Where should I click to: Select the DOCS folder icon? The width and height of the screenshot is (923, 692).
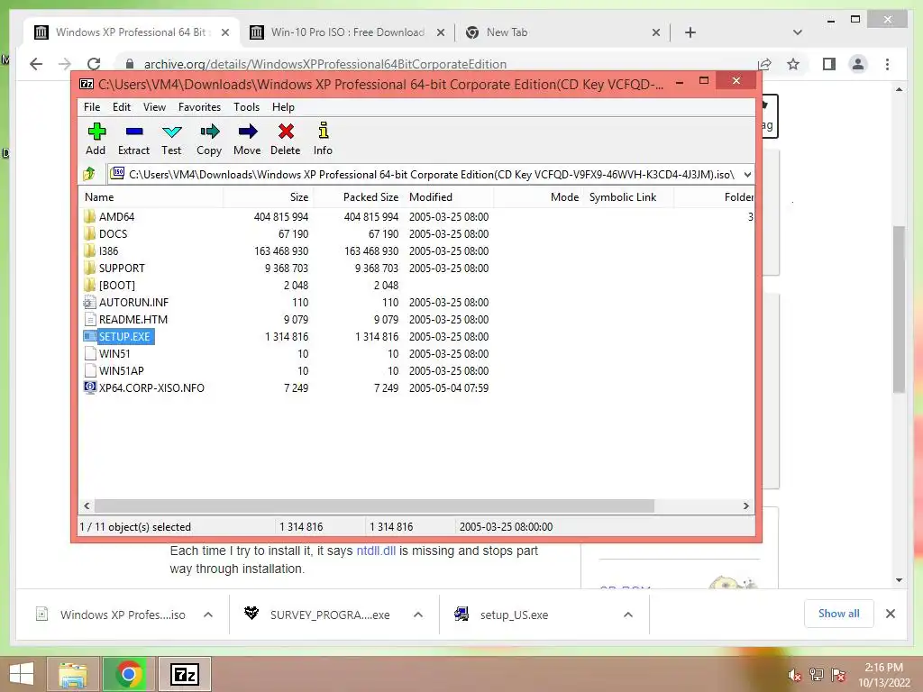[89, 233]
